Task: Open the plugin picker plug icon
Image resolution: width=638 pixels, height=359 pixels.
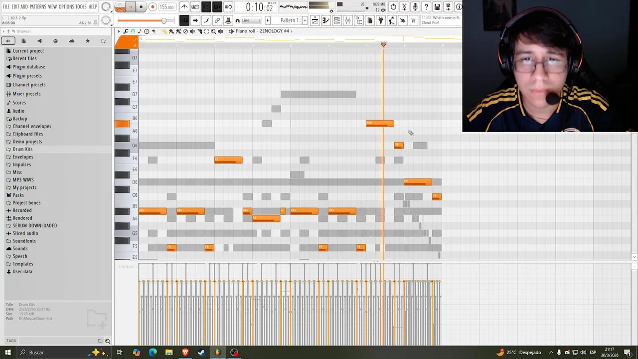Action: (x=380, y=20)
